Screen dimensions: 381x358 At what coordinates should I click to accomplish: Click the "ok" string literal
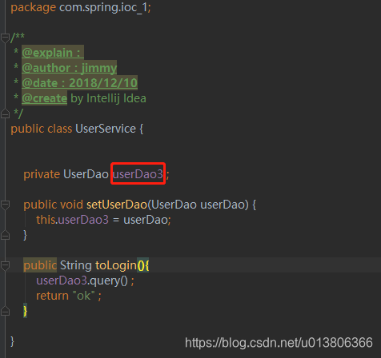[84, 296]
